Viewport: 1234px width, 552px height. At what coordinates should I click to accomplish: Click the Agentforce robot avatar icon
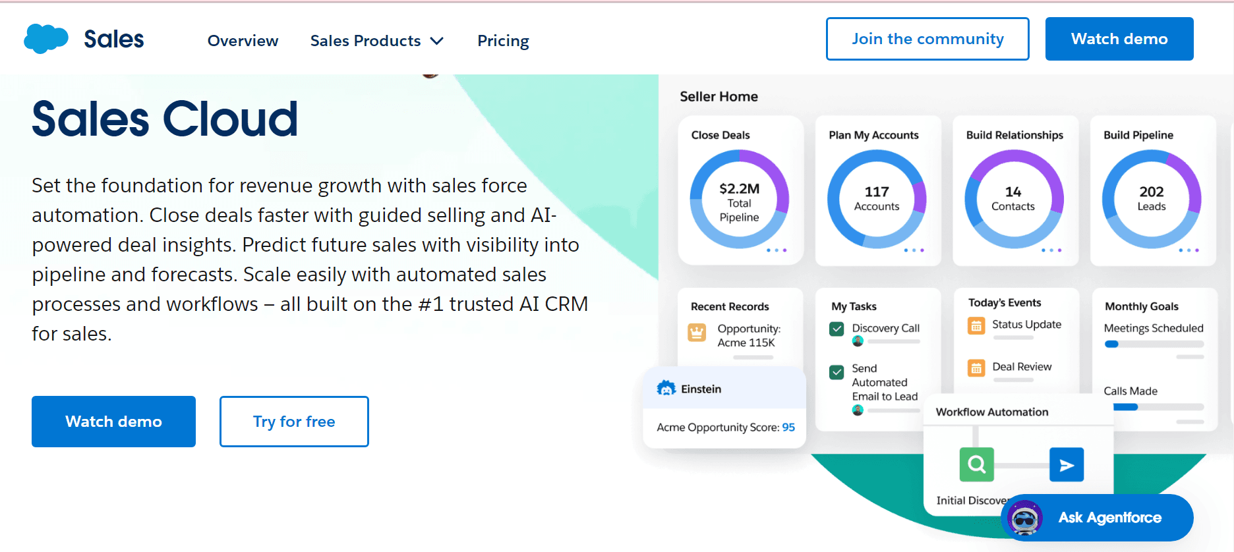point(1025,518)
